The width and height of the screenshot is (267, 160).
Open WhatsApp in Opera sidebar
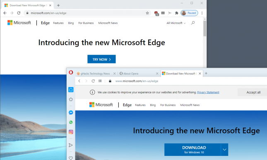pos(71,122)
